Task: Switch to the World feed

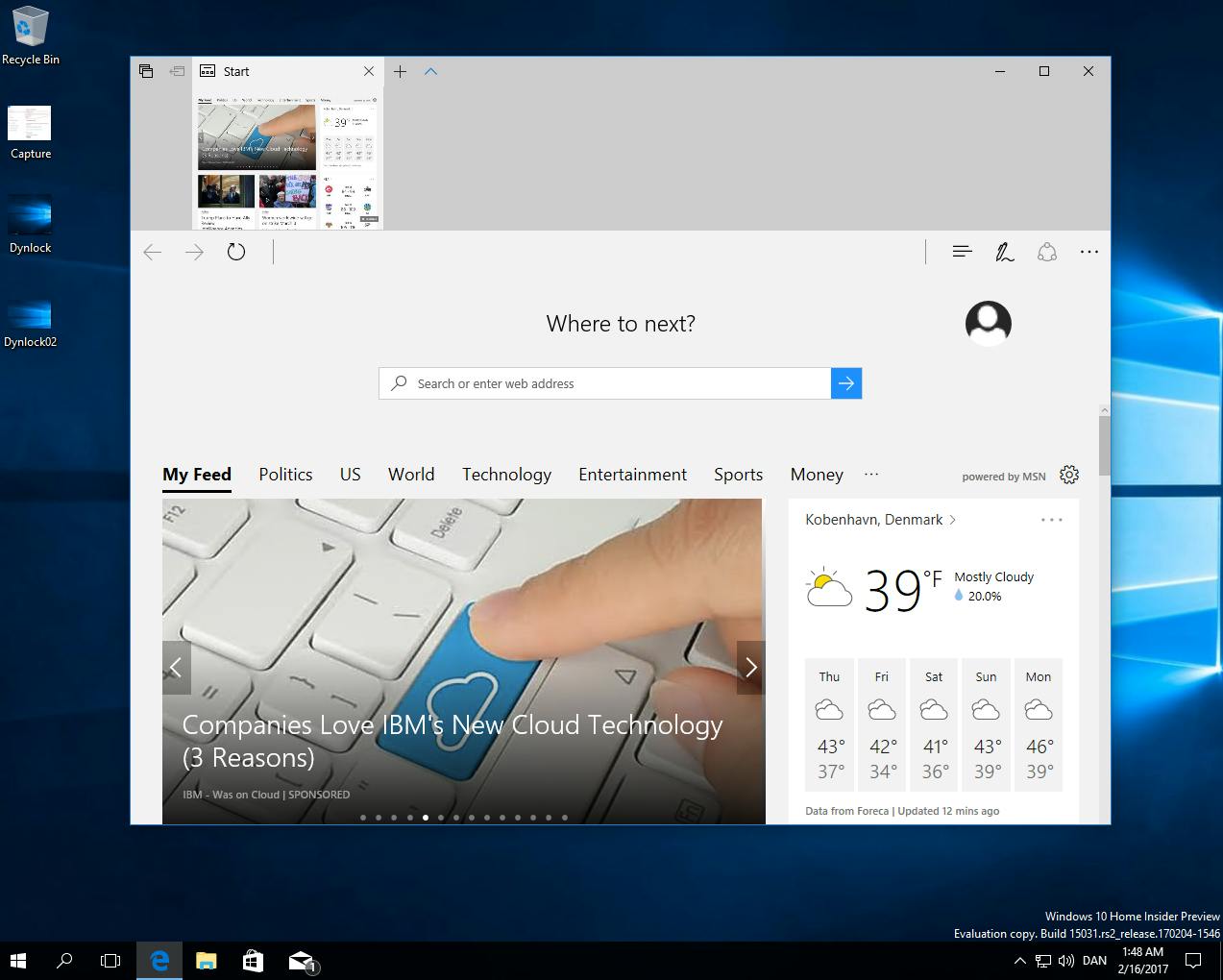Action: 411,475
